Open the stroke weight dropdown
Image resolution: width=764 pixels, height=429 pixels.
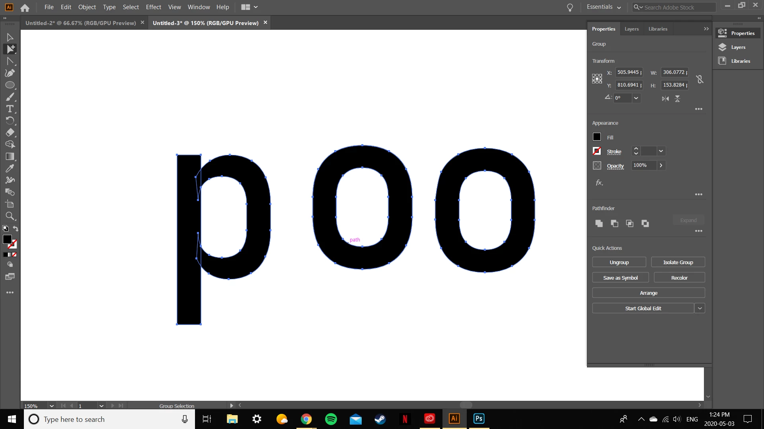point(661,151)
